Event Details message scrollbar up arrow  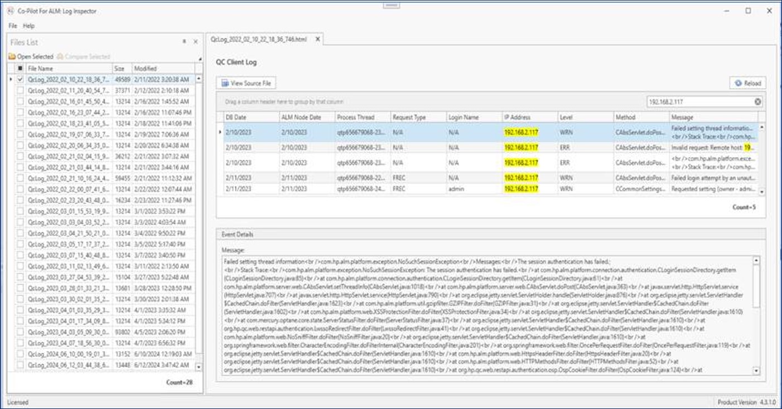756,260
